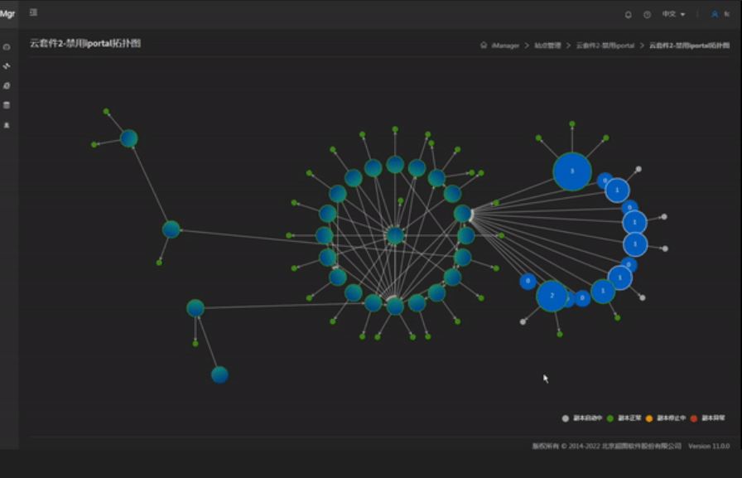Click the help question mark icon
This screenshot has width=742, height=478.
[x=647, y=14]
